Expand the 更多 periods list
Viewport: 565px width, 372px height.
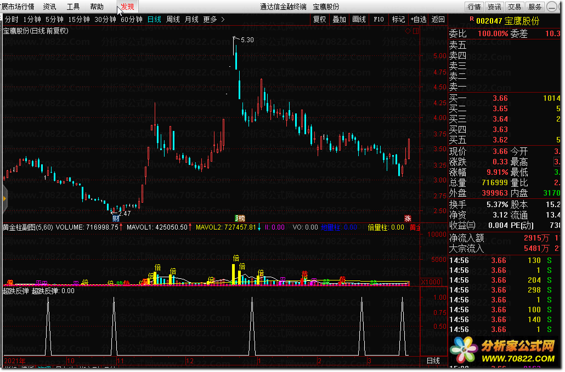click(x=214, y=19)
